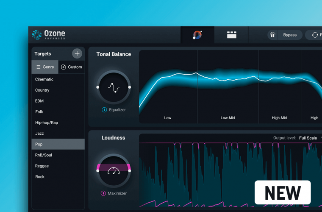Choose the Rock genre target

click(58, 177)
